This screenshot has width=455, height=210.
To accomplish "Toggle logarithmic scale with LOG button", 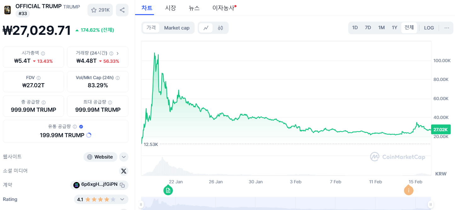I will (x=429, y=28).
